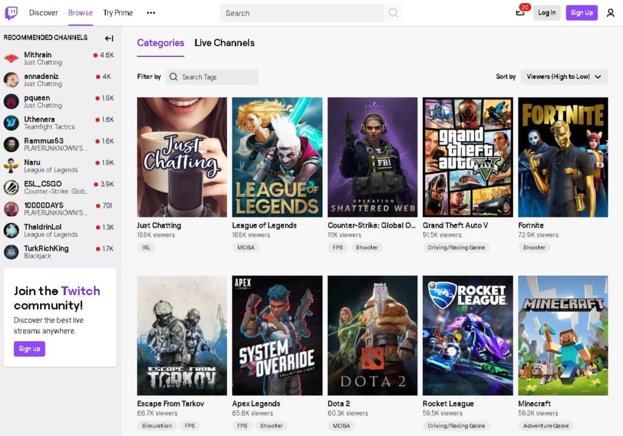Open the Fortnite cover art
The image size is (623, 436).
click(x=563, y=157)
